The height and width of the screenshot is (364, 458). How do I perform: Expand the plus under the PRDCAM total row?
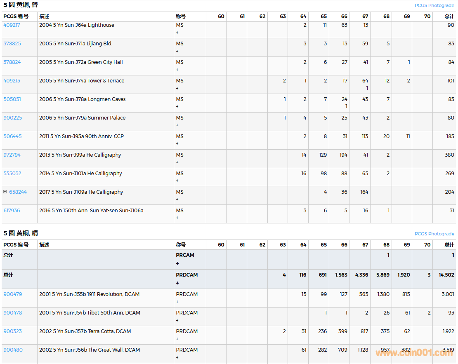coord(177,283)
